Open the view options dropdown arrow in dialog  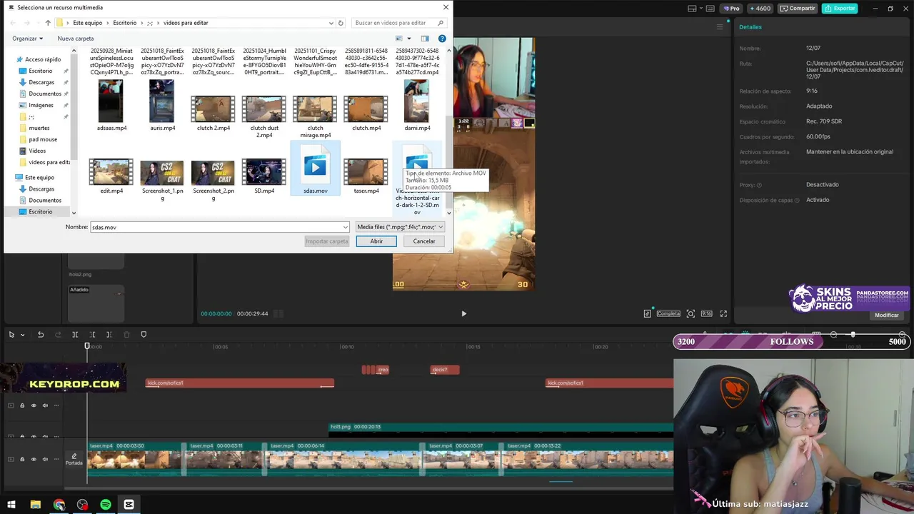408,39
